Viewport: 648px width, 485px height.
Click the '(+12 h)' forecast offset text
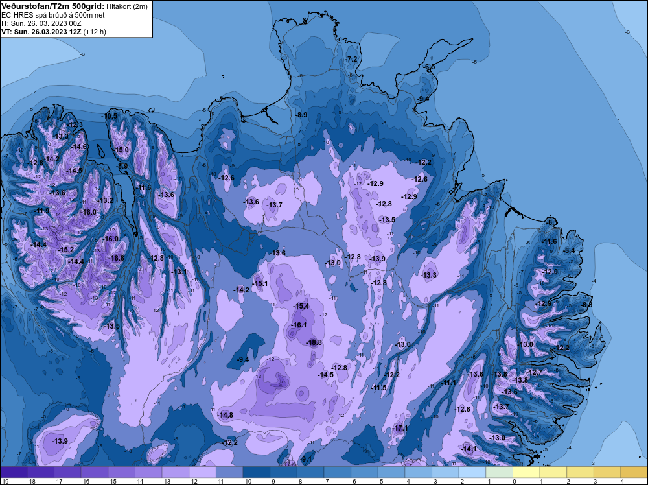click(x=95, y=32)
